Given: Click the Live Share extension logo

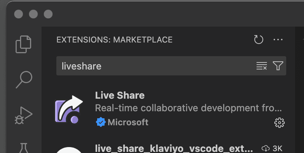Looking at the screenshot, I should [x=69, y=110].
